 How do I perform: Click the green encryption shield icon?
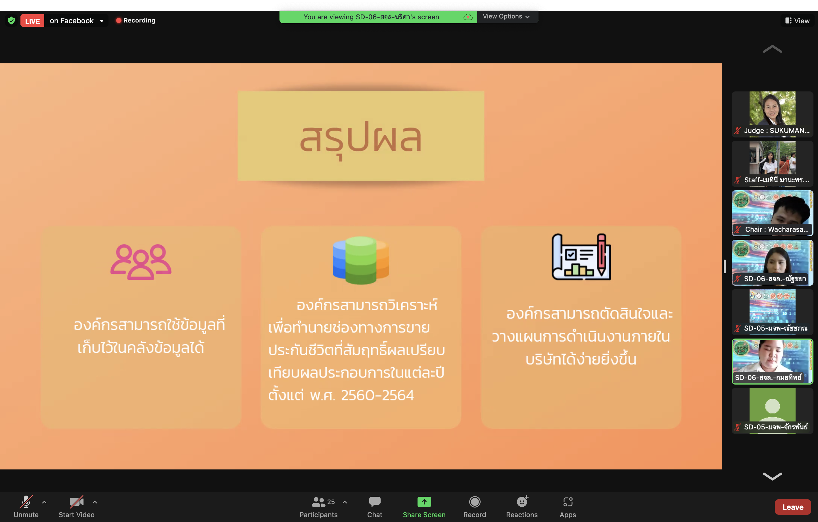point(12,21)
